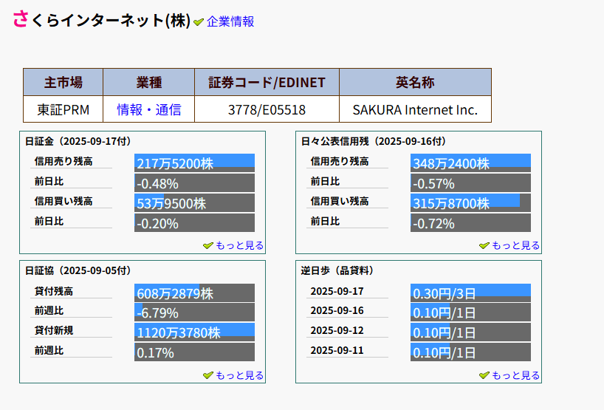
Task: Click the SAKURA Internet Inc. cell
Action: pos(415,110)
